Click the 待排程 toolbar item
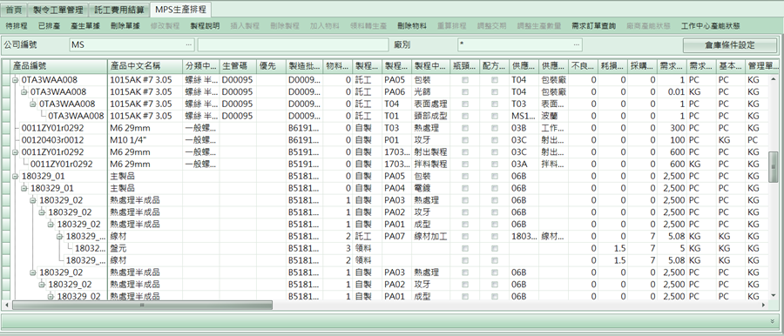The image size is (784, 336). pos(17,25)
